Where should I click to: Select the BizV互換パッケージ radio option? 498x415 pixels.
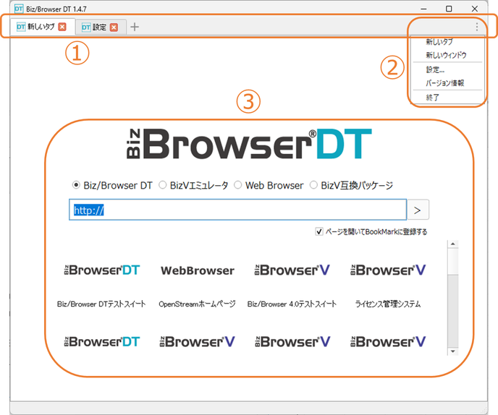click(x=313, y=185)
